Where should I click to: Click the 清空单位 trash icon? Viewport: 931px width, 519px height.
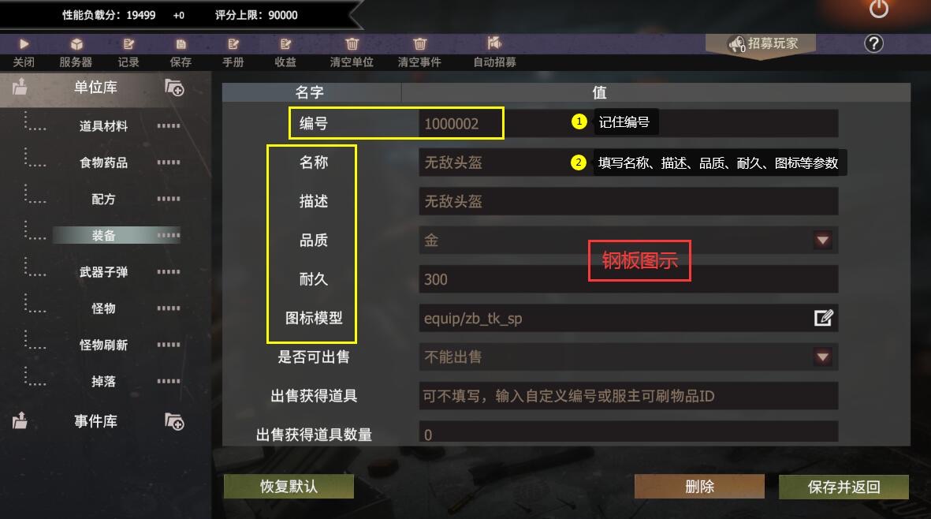click(352, 44)
